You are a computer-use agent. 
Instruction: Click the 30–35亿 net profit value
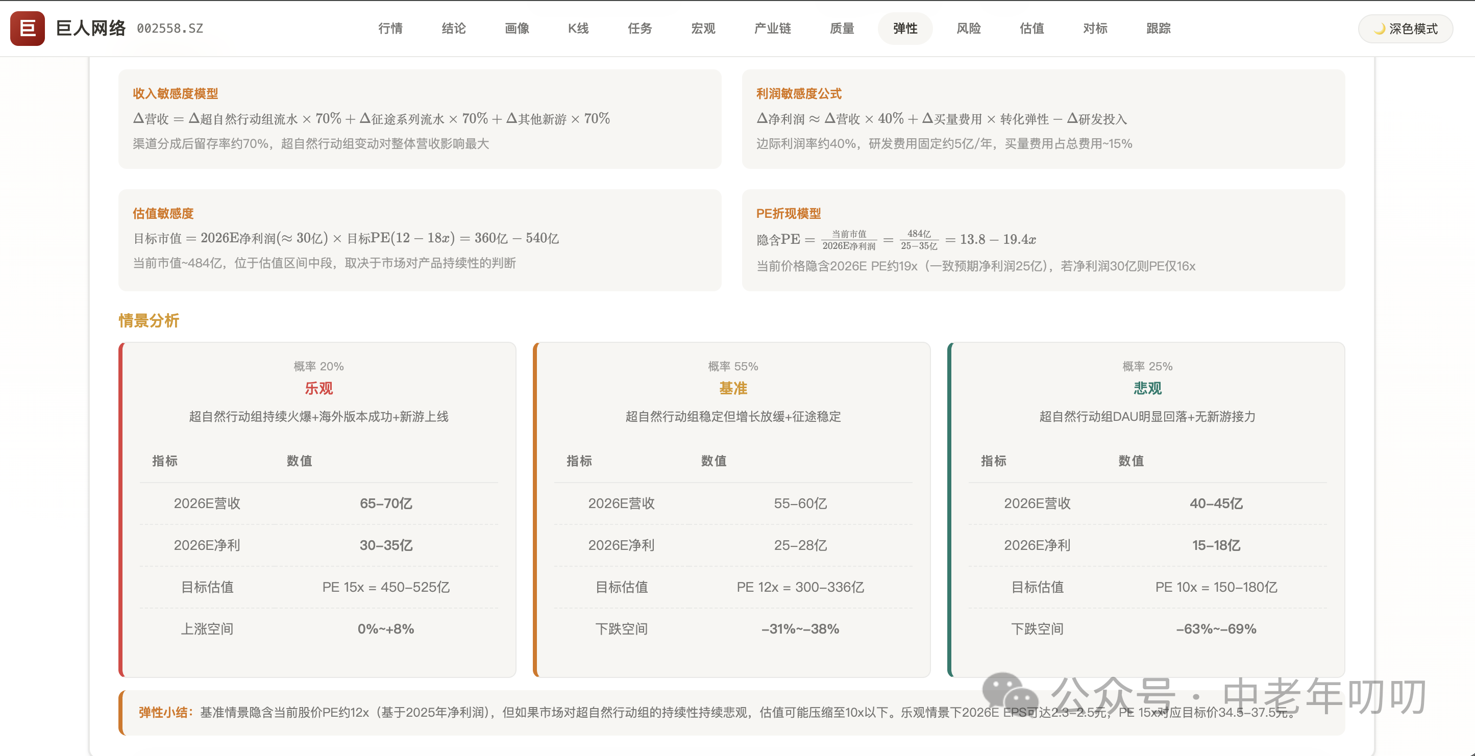point(386,545)
